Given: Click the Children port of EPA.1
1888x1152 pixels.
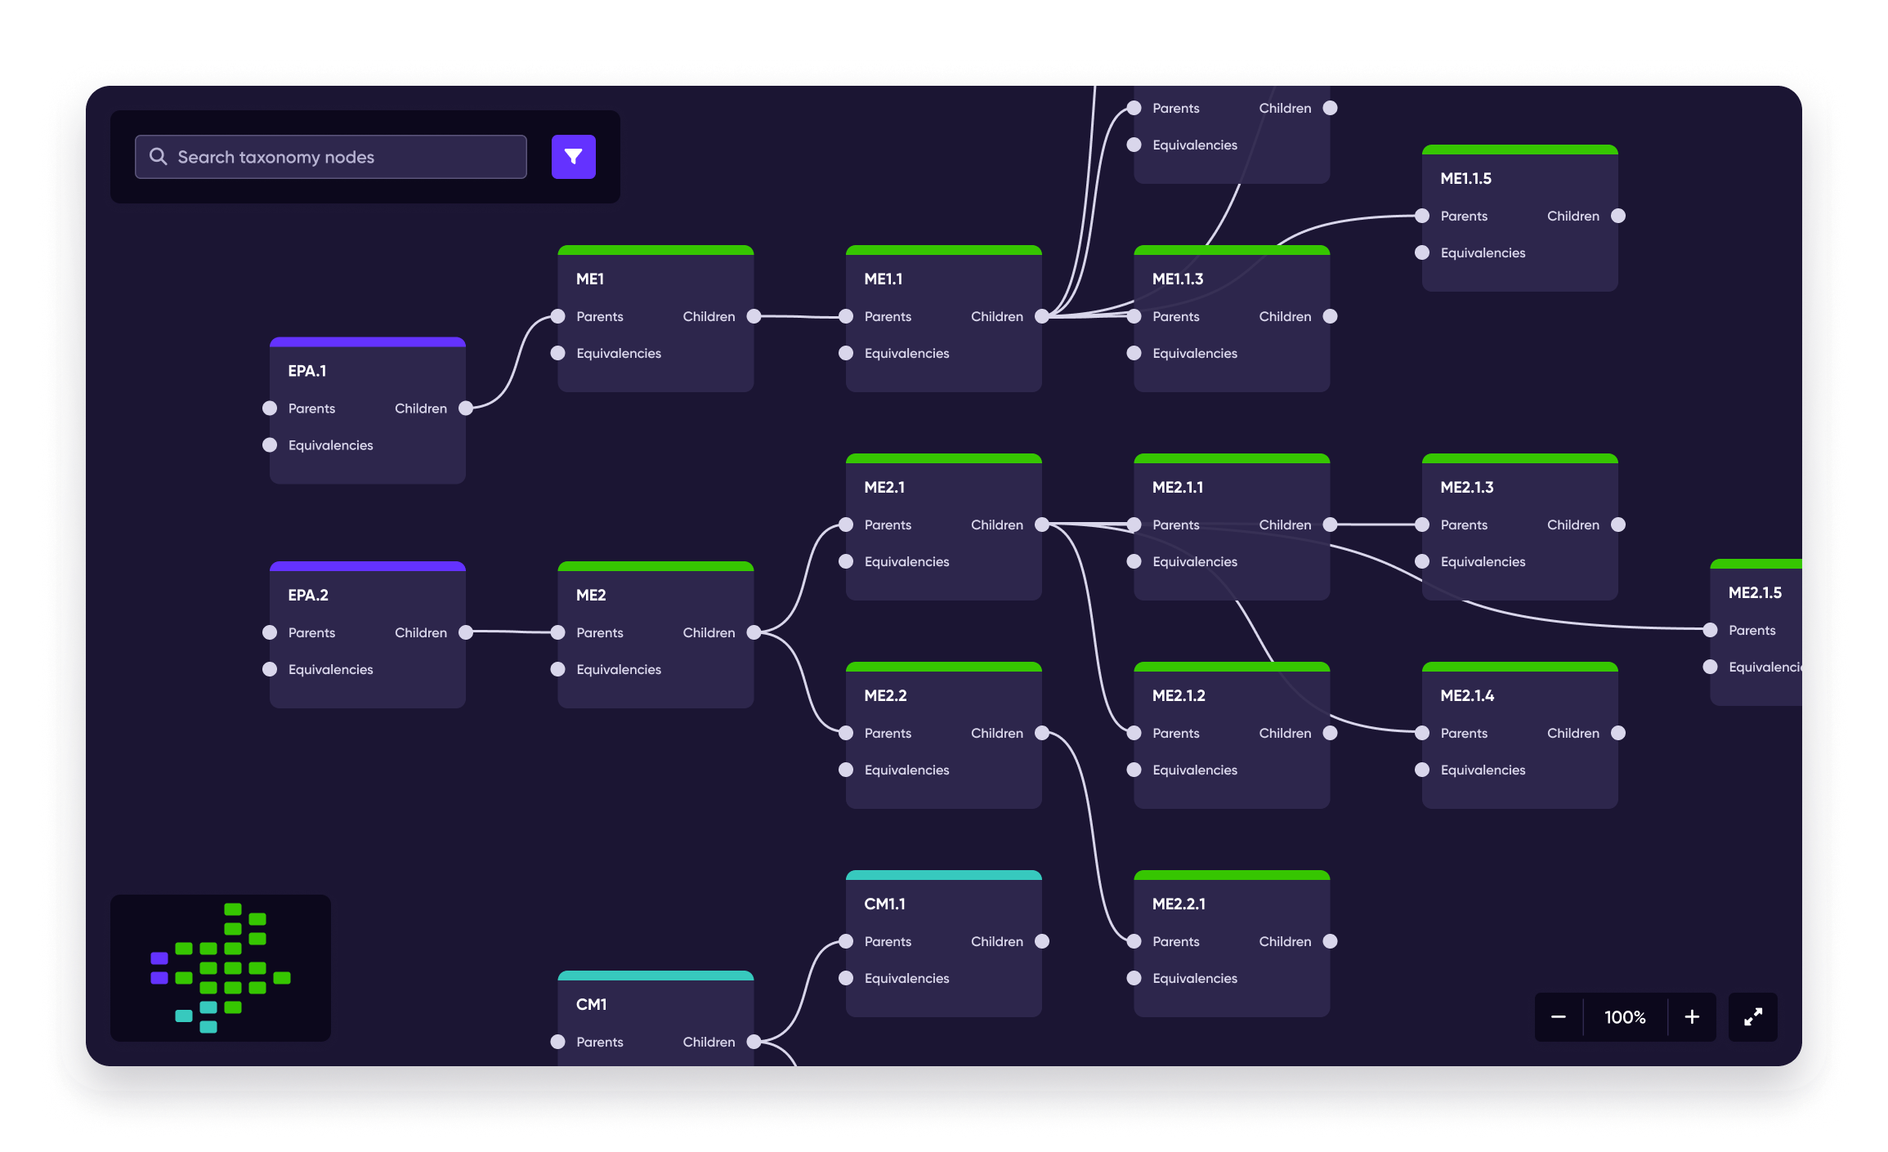Looking at the screenshot, I should (466, 409).
